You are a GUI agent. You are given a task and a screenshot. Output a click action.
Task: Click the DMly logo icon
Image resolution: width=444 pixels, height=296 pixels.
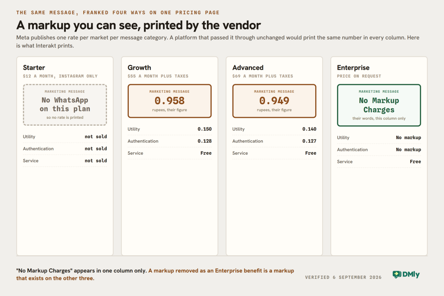(x=397, y=274)
